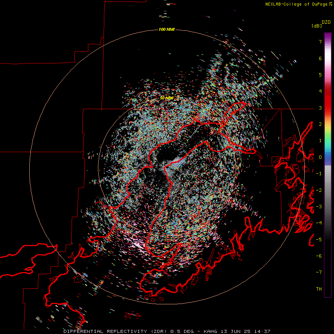The height and width of the screenshot is (334, 334).
Task: Click the 13 JUN 25 date
Action: tap(235, 331)
